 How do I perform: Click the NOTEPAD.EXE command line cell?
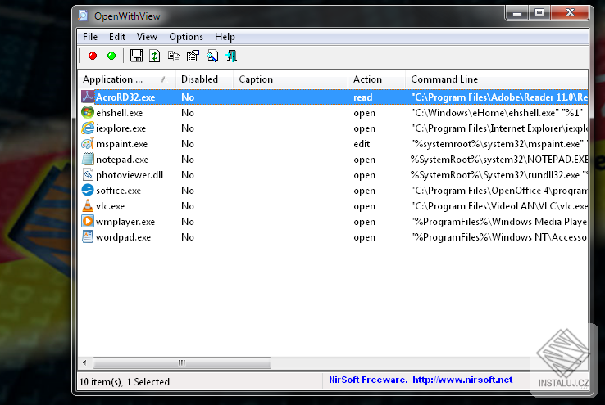tap(499, 160)
